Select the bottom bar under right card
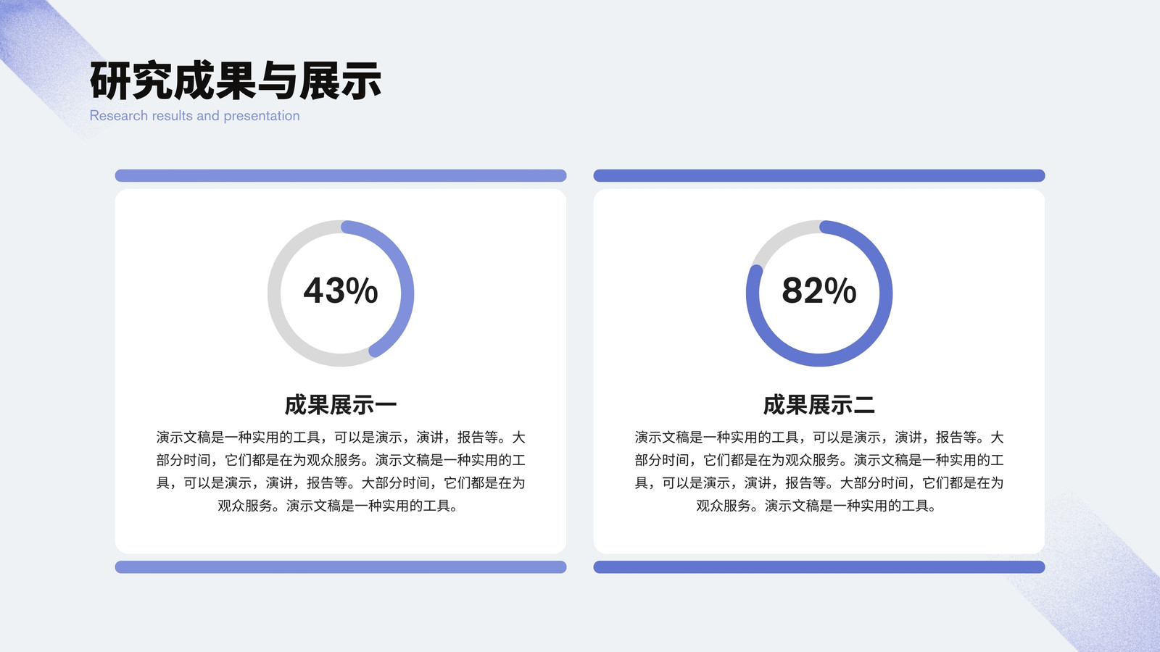This screenshot has width=1160, height=652. 819,567
